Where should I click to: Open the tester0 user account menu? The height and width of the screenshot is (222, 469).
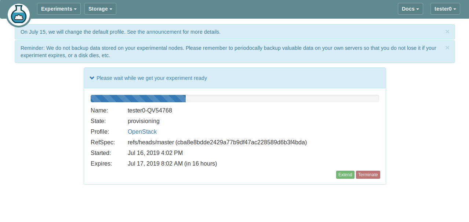[445, 9]
